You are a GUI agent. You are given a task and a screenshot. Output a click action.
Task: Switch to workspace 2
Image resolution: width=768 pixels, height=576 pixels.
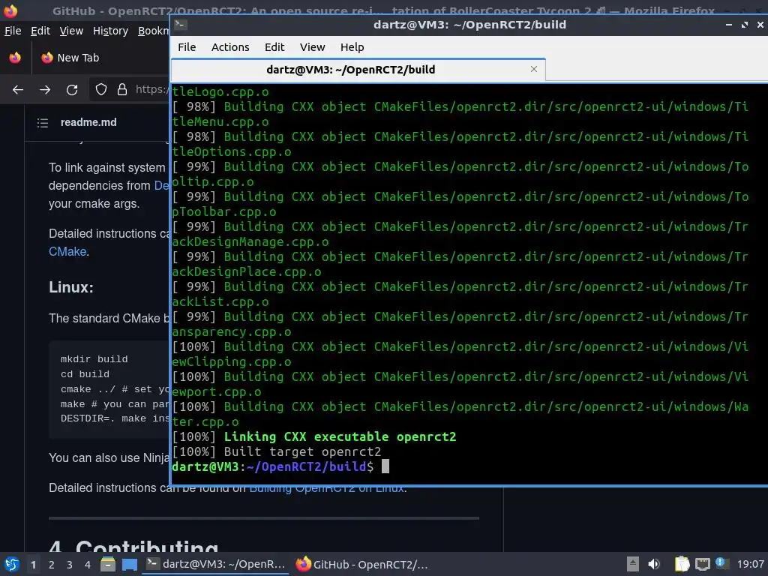click(x=52, y=565)
